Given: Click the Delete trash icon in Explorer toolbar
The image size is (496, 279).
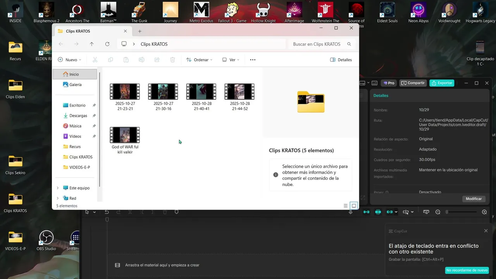Looking at the screenshot, I should point(172,60).
